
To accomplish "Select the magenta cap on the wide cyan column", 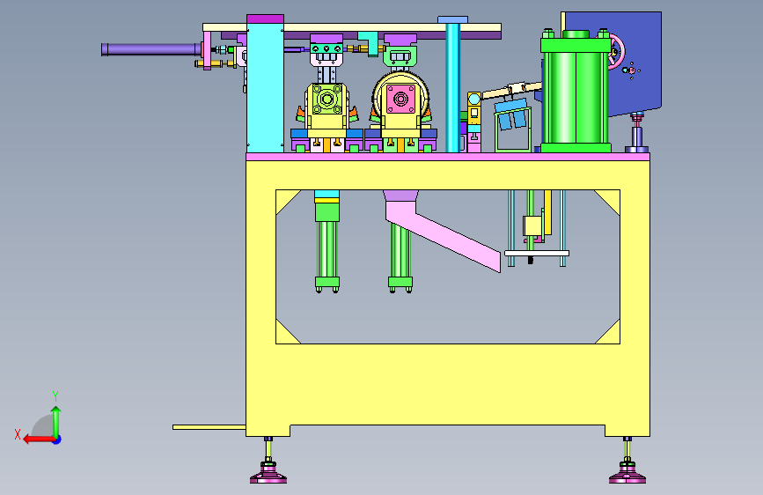I will [x=265, y=18].
